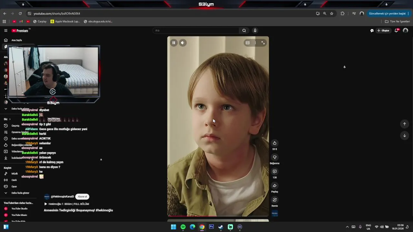The image size is (413, 232).
Task: Click the Ara search field
Action: tap(196, 31)
